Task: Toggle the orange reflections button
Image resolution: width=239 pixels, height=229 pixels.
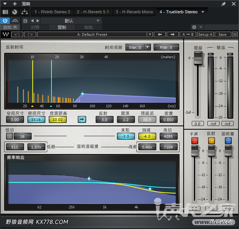Action: [212, 141]
